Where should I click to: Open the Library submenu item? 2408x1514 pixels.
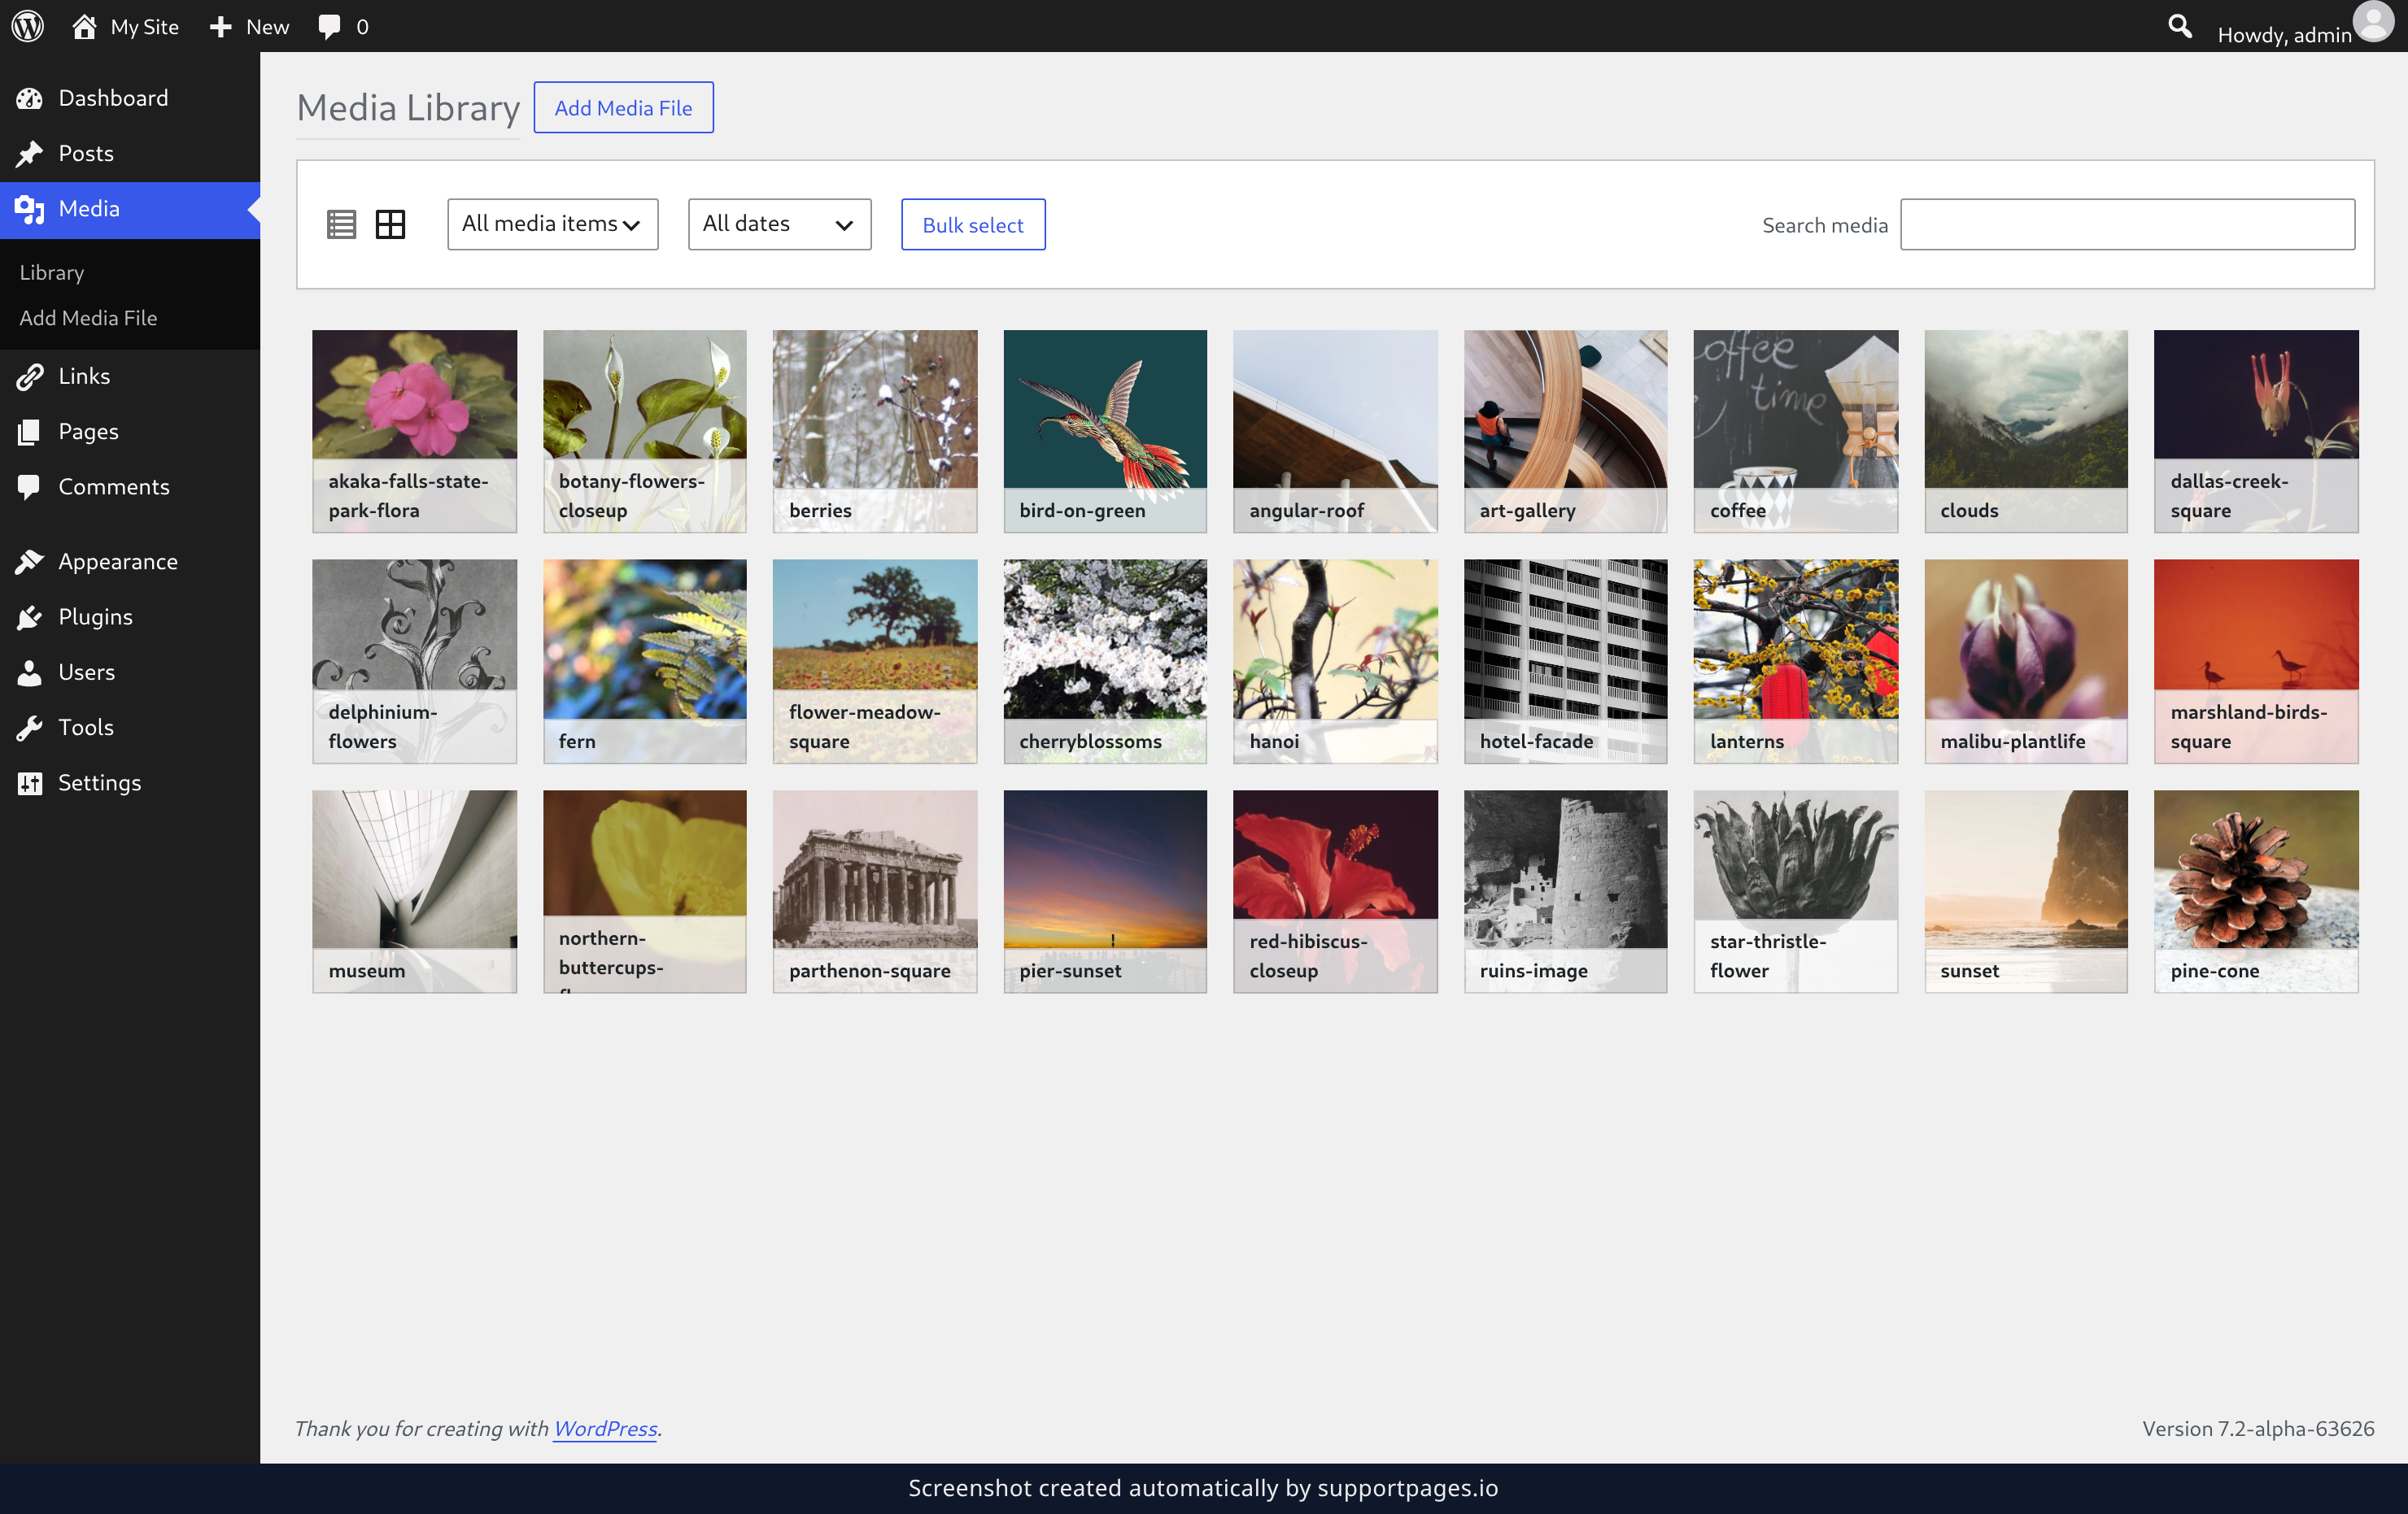pyautogui.click(x=51, y=272)
